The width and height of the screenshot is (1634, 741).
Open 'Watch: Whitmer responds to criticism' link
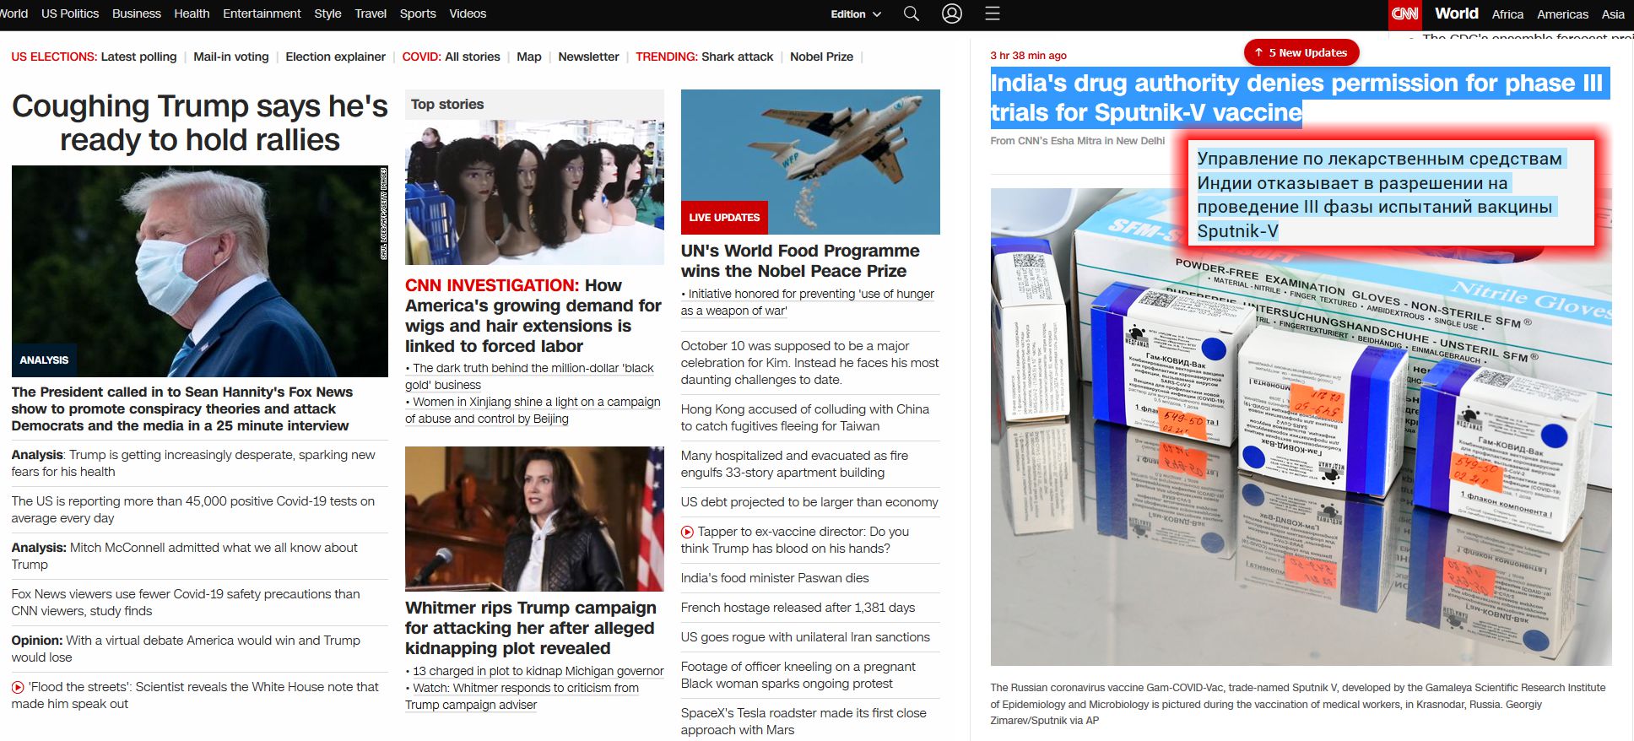(x=522, y=696)
